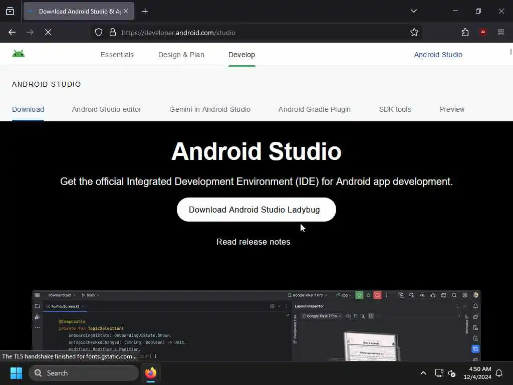The width and height of the screenshot is (513, 385).
Task: Open the Essentials menu
Action: click(x=117, y=55)
